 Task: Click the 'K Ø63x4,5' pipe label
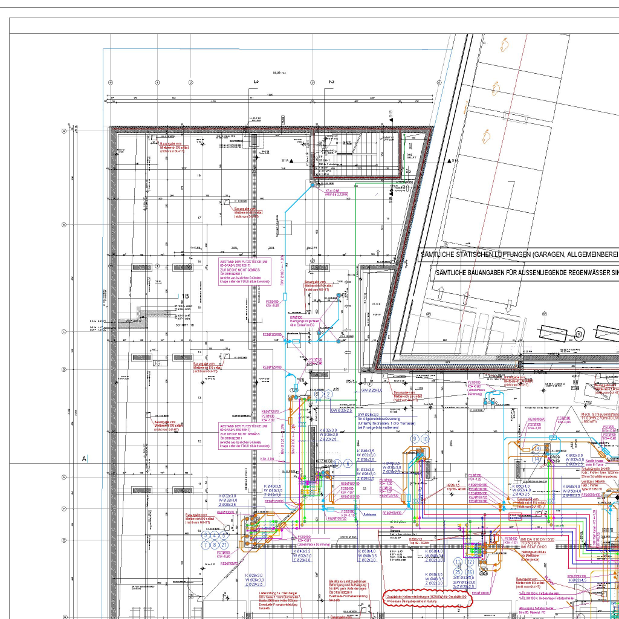click(x=577, y=580)
